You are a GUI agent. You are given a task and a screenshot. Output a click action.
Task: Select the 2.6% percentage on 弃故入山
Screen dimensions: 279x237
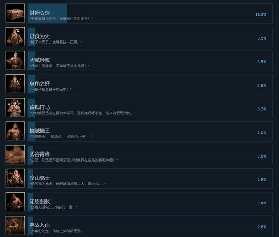pos(262,227)
